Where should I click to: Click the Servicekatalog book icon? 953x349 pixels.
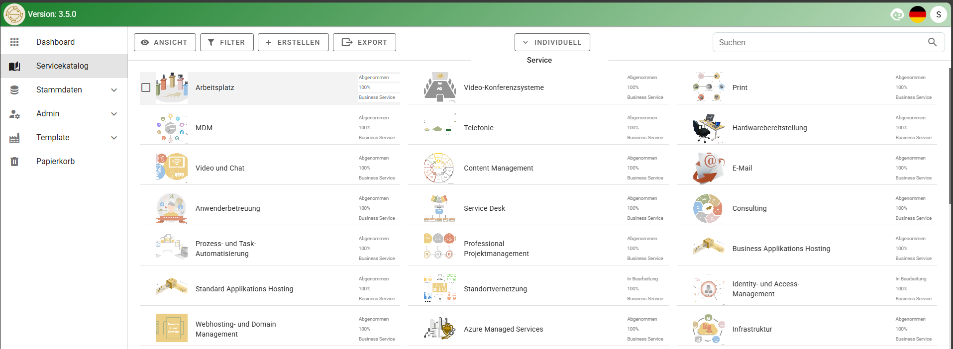14,66
